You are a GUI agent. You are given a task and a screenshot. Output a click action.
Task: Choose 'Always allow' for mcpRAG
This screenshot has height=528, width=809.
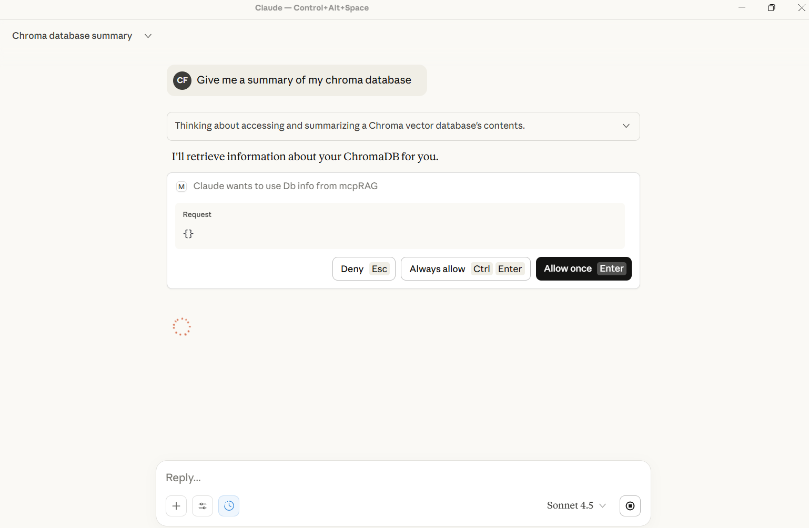click(465, 268)
